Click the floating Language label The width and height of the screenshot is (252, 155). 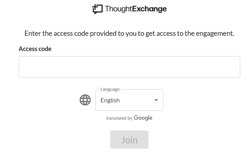pyautogui.click(x=110, y=89)
